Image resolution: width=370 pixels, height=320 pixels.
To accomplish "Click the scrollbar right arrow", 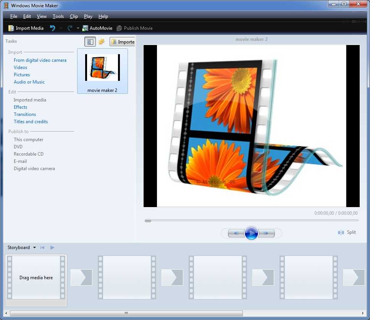I will (363, 313).
